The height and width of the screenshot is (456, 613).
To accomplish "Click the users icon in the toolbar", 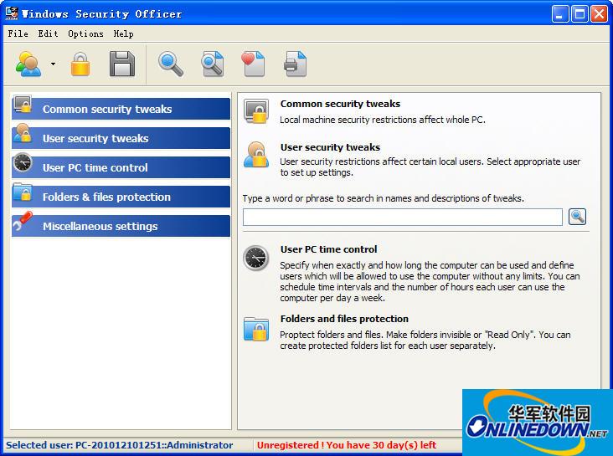I will pyautogui.click(x=28, y=64).
